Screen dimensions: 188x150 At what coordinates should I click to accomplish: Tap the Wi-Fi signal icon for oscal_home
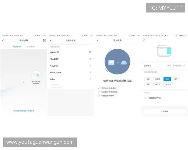click(x=90, y=72)
